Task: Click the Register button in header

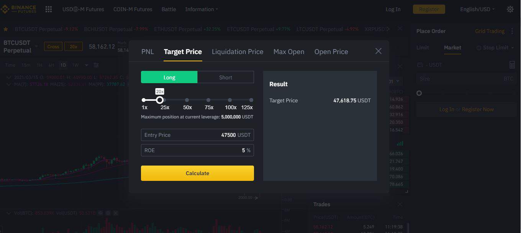Action: 429,9
